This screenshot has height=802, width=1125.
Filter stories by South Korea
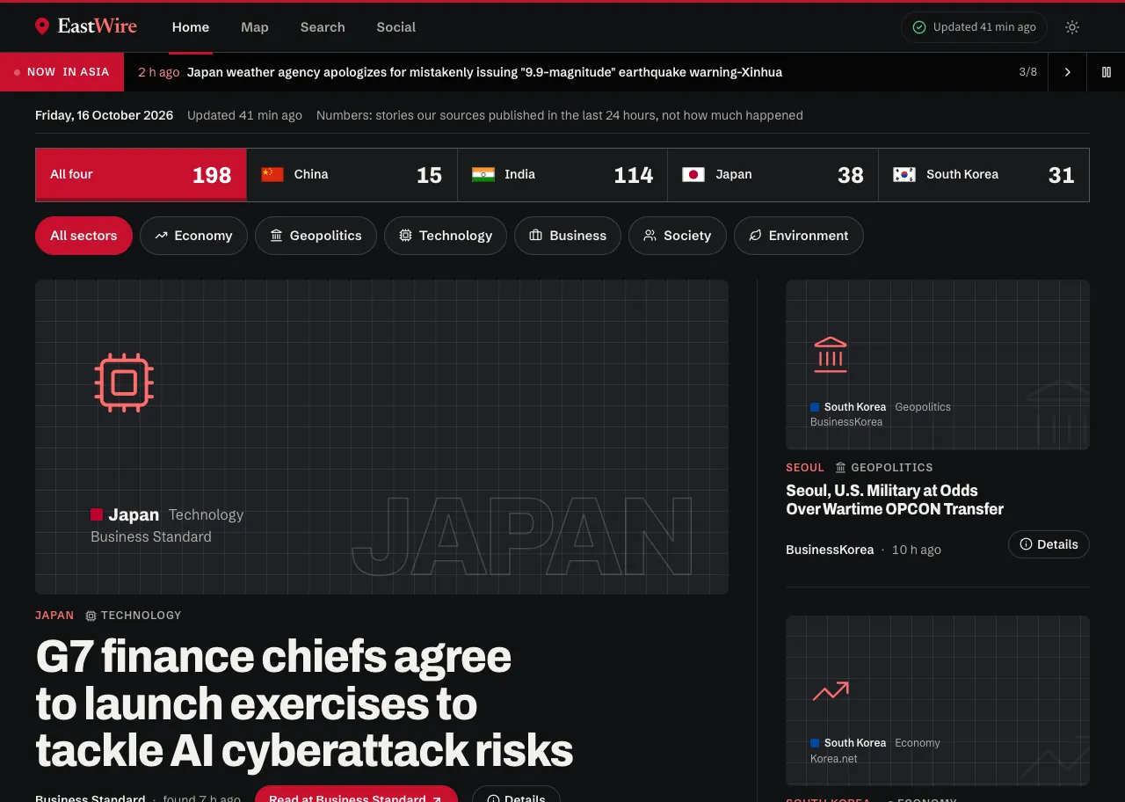[983, 175]
